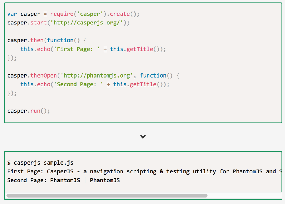The image size is (285, 204).
Task: Click the horizontal scrollbar in output block
Action: [x=107, y=196]
